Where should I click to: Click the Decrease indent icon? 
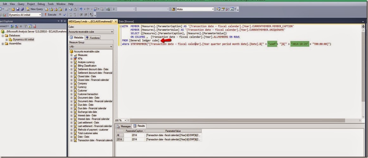tap(81, 15)
